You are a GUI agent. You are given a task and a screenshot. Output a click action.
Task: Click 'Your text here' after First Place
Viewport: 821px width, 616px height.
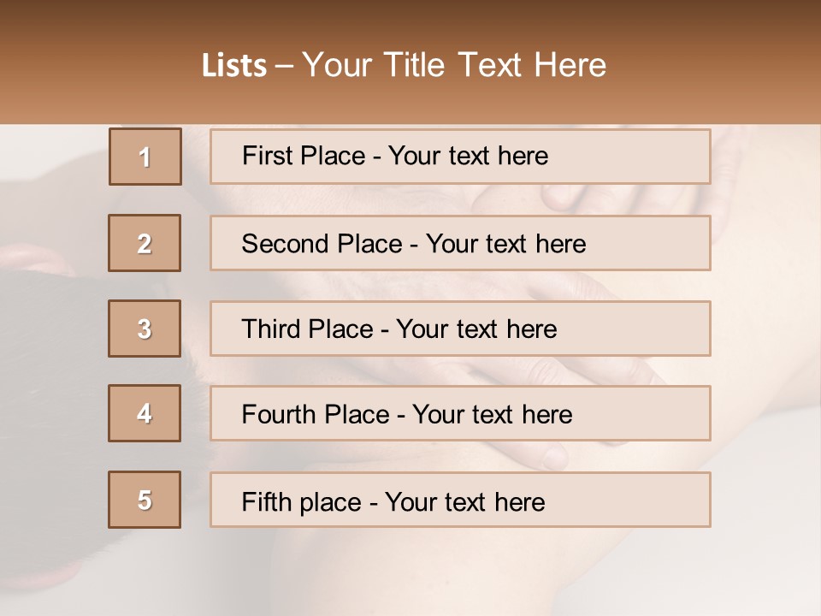click(x=468, y=156)
